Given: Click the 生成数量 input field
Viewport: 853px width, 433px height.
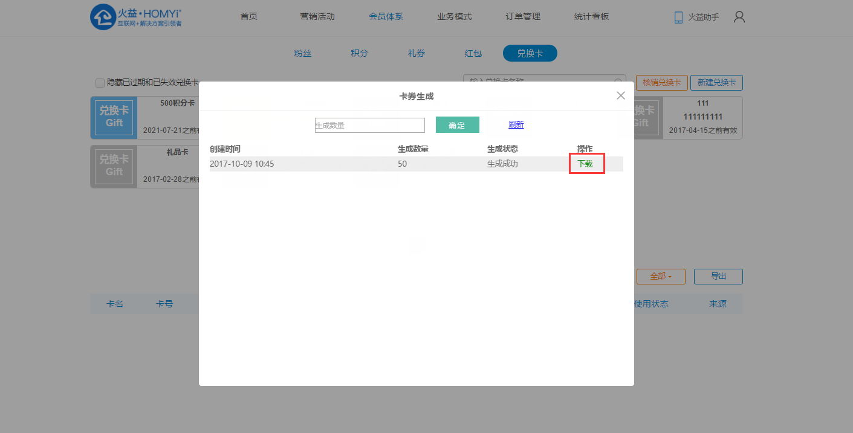Looking at the screenshot, I should (x=369, y=125).
